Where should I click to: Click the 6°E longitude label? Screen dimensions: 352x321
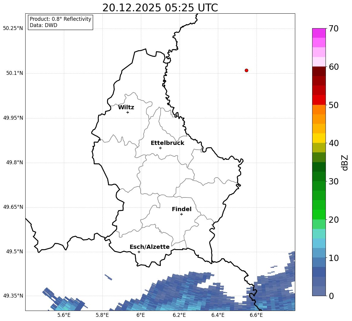tap(141, 315)
